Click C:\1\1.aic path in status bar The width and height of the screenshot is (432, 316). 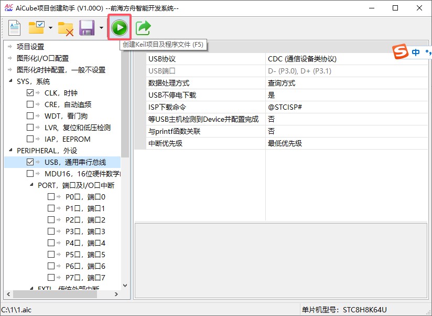[x=16, y=310]
